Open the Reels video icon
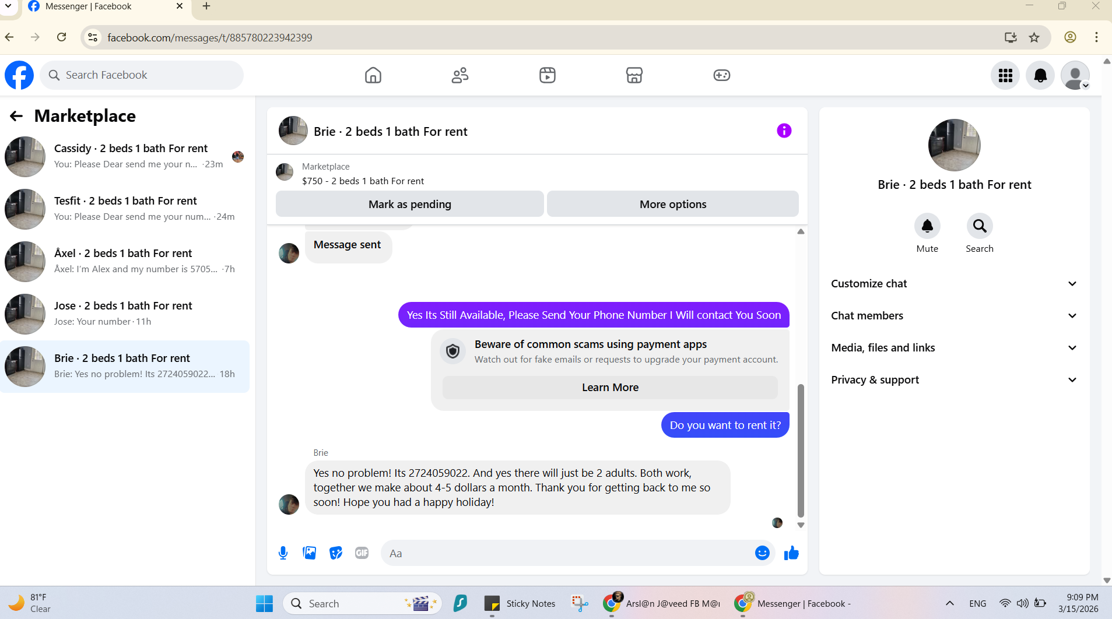Image resolution: width=1112 pixels, height=619 pixels. coord(548,75)
